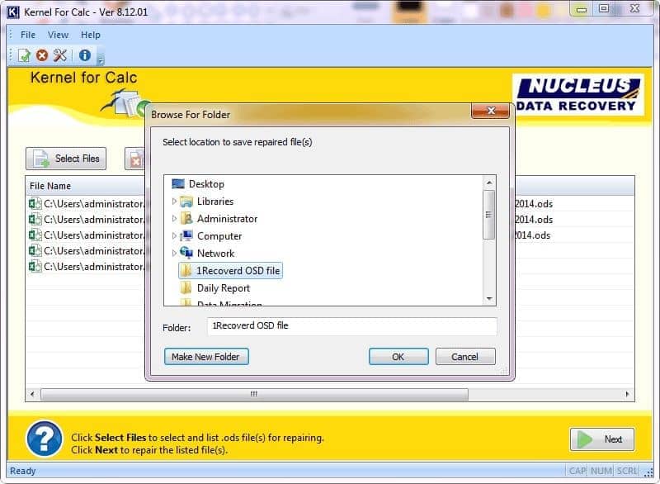Click the fourth .ods file icon in list
Image resolution: width=660 pixels, height=484 pixels.
point(35,251)
